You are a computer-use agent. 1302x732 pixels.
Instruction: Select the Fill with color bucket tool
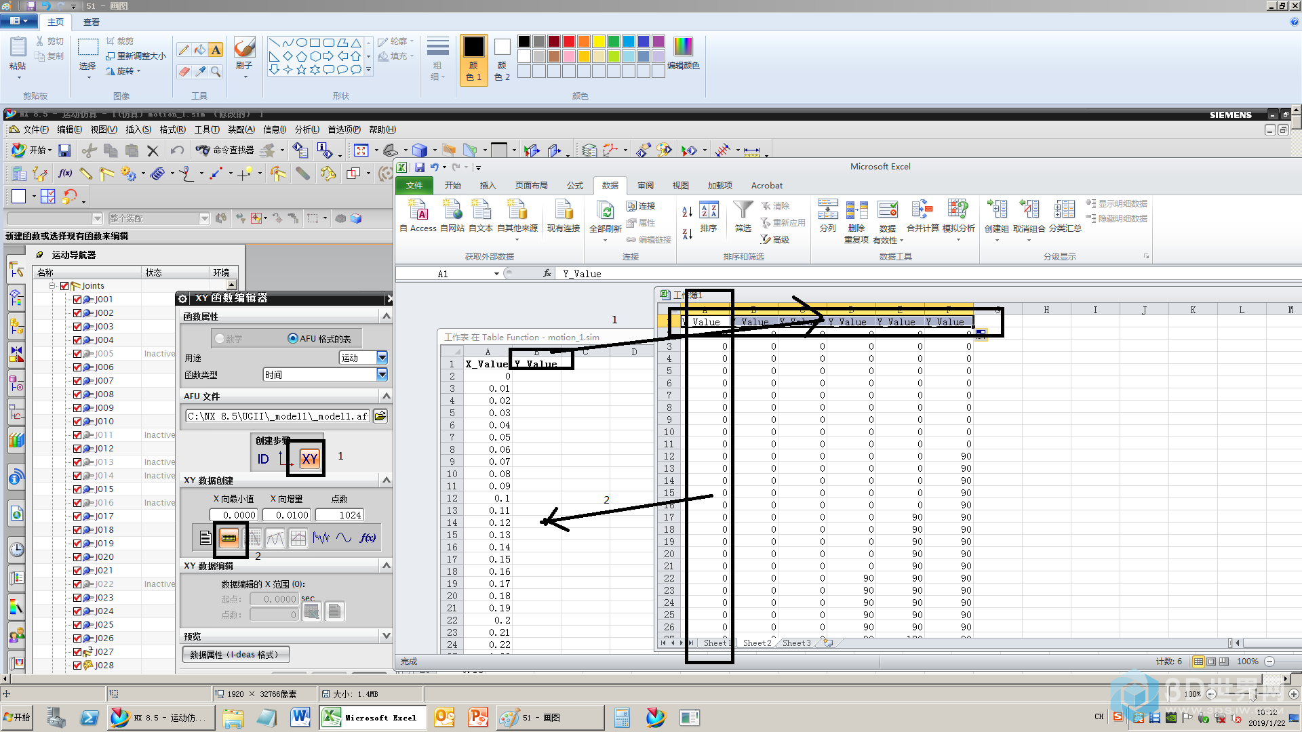tap(200, 49)
